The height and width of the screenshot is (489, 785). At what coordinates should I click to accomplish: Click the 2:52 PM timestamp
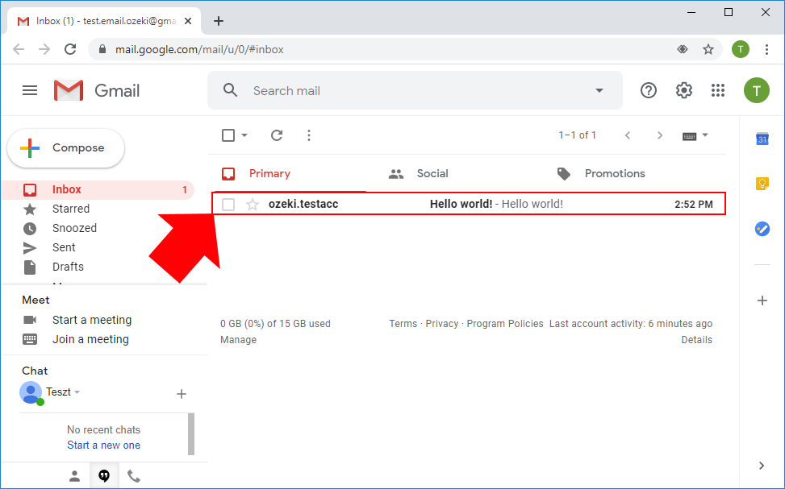(693, 205)
